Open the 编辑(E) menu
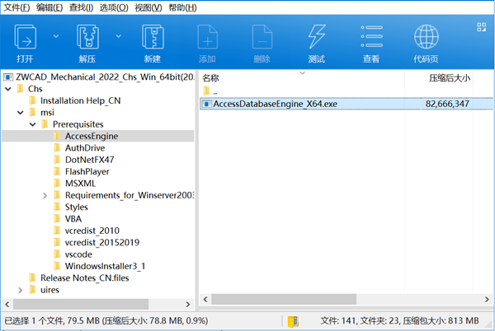This screenshot has height=331, width=495. 49,7
